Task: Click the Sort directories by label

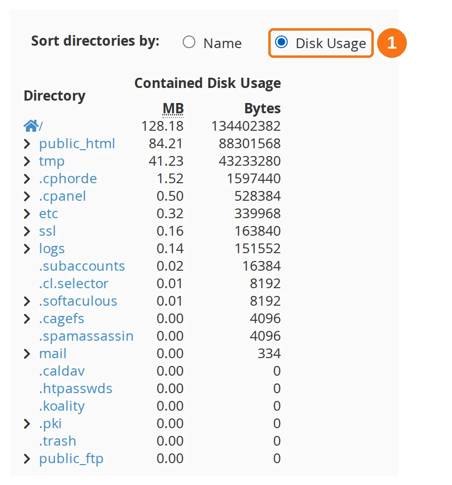Action: 95,41
